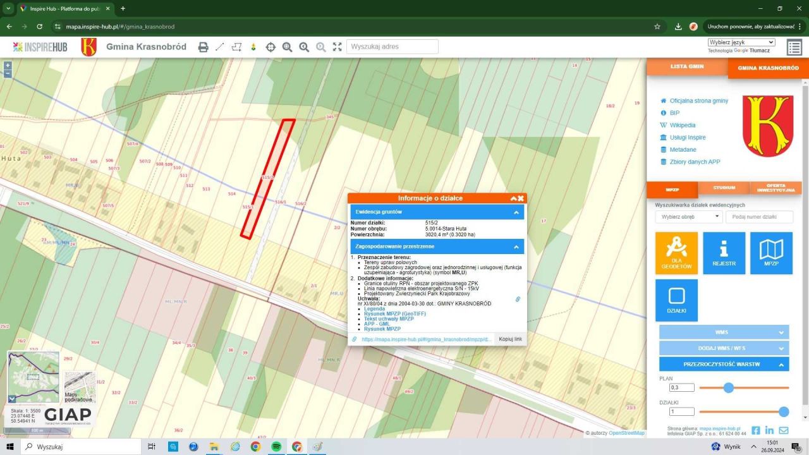The height and width of the screenshot is (455, 809).
Task: Open the Dla Geodetów tile
Action: pyautogui.click(x=676, y=253)
